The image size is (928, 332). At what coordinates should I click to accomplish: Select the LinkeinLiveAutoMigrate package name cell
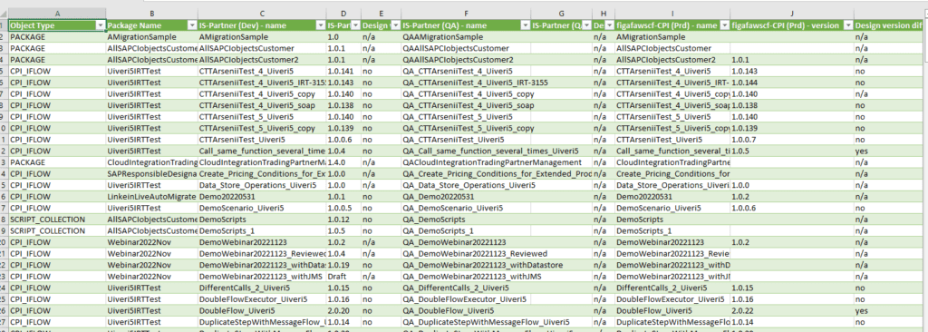(x=152, y=197)
